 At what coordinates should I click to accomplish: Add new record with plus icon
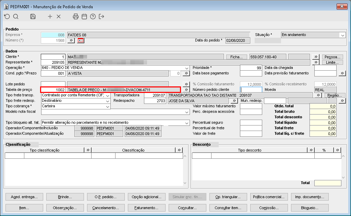click(50, 16)
